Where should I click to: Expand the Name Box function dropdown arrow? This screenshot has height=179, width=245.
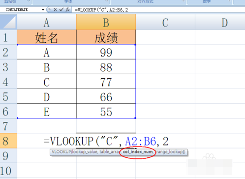pos(43,10)
